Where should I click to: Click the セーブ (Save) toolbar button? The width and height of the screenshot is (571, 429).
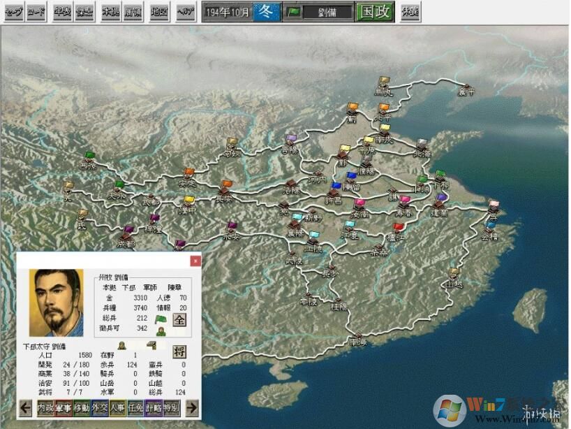(x=13, y=12)
